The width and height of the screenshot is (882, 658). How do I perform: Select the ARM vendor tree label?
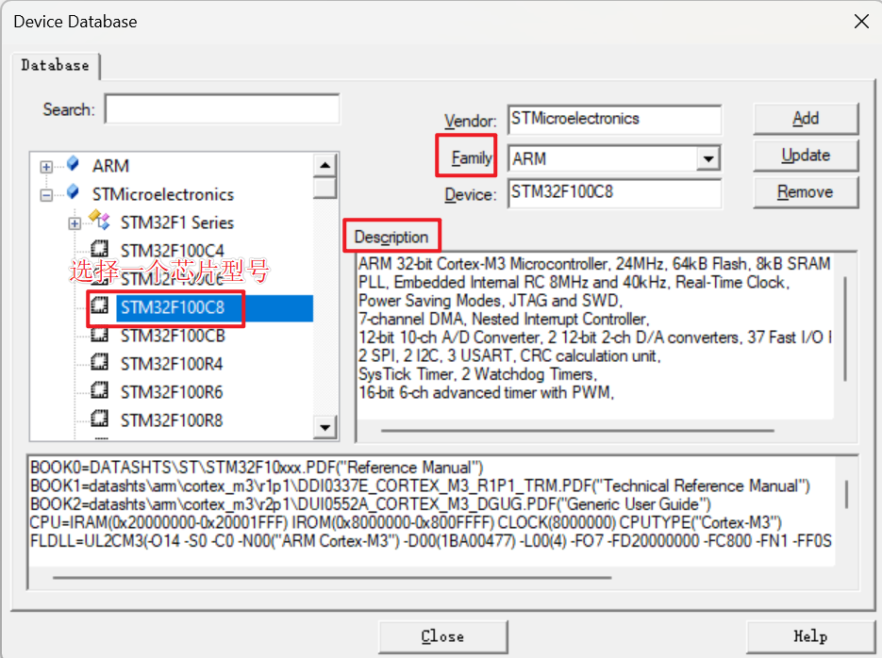pos(110,166)
